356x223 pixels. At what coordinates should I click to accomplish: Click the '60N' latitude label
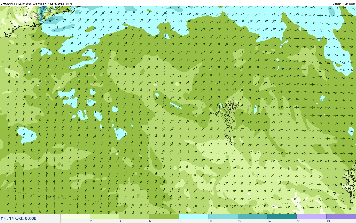[50, 197]
